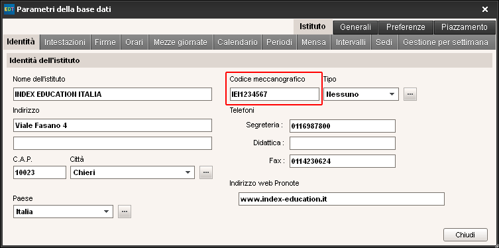Click the Chiudi button

coord(465,235)
